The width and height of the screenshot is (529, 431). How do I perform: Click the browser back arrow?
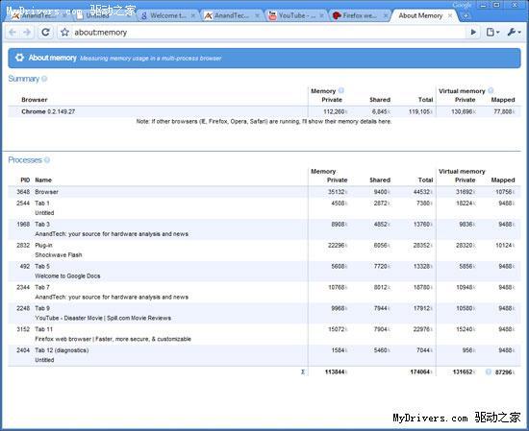(13, 33)
